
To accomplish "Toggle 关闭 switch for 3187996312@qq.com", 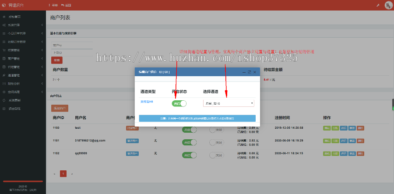I will 217,142.
